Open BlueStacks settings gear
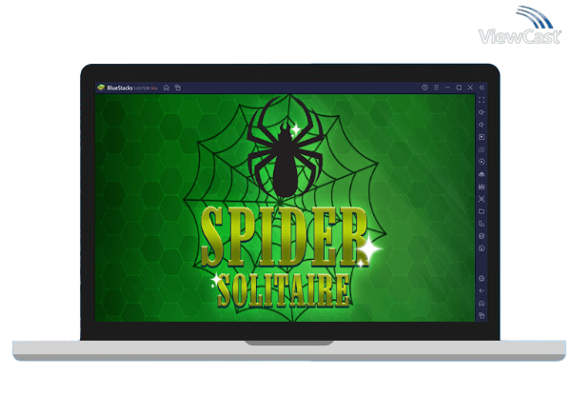This screenshot has height=394, width=573. pos(482,279)
